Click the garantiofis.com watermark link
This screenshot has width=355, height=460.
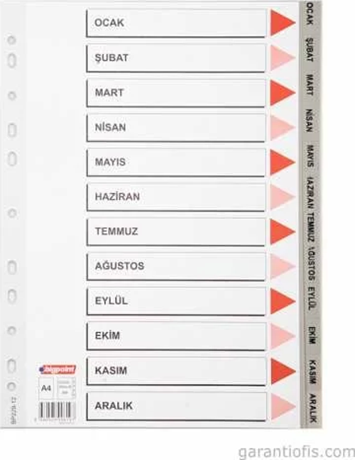tap(296, 452)
